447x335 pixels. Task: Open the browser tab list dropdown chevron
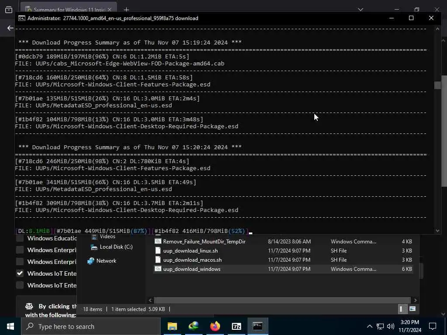[x=361, y=10]
